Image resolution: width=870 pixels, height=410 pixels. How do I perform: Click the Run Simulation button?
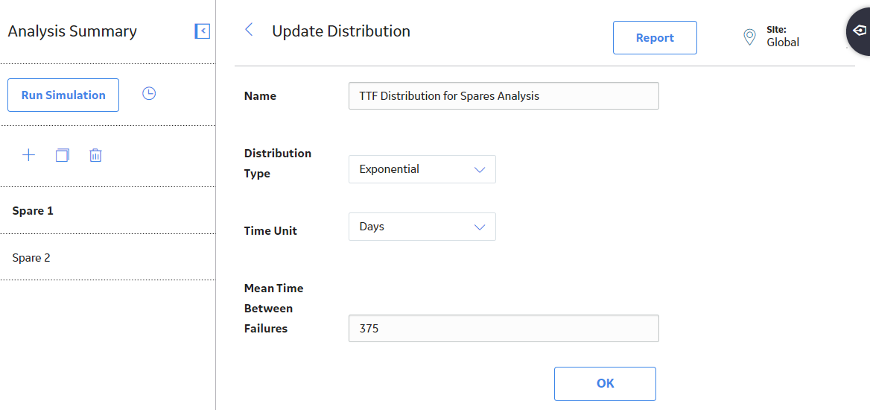coord(63,95)
